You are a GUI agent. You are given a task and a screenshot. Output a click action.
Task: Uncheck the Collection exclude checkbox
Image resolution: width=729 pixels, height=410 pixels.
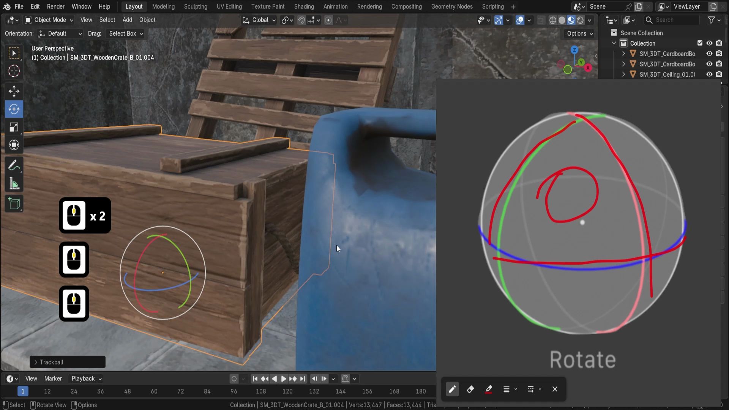(x=700, y=43)
